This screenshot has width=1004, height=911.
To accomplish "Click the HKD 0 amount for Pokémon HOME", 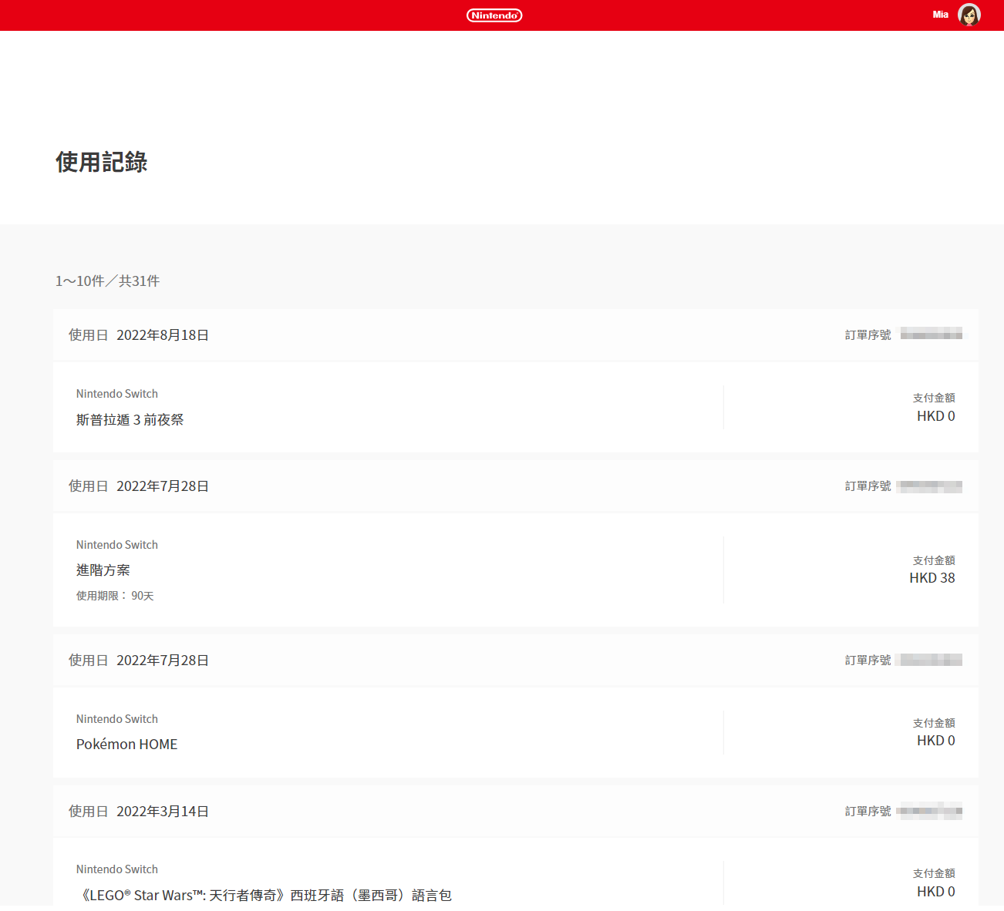I will 935,741.
